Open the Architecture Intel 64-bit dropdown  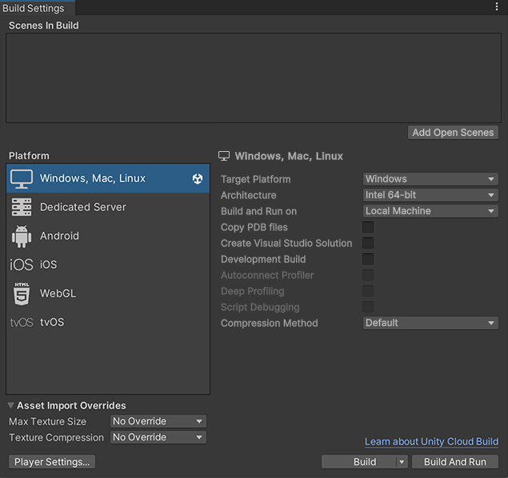coord(430,195)
